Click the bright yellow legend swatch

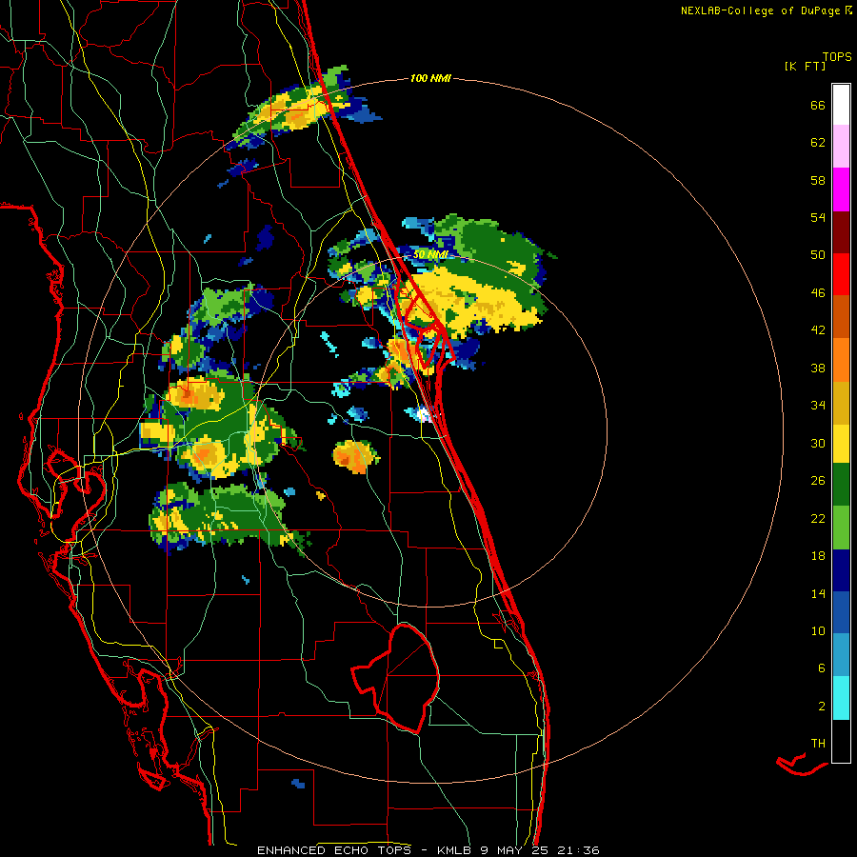point(841,444)
